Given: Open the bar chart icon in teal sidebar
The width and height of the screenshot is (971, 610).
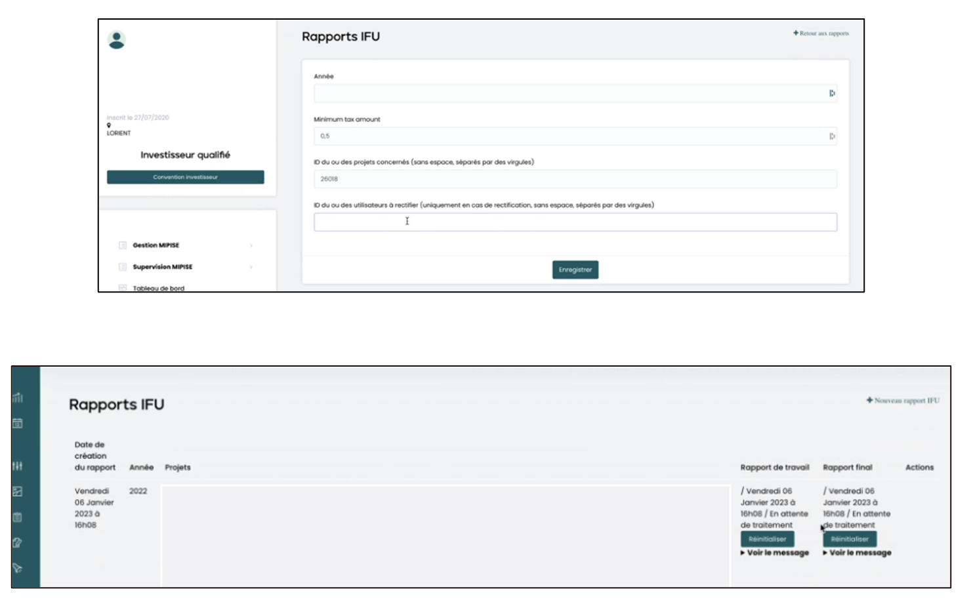Looking at the screenshot, I should [18, 397].
